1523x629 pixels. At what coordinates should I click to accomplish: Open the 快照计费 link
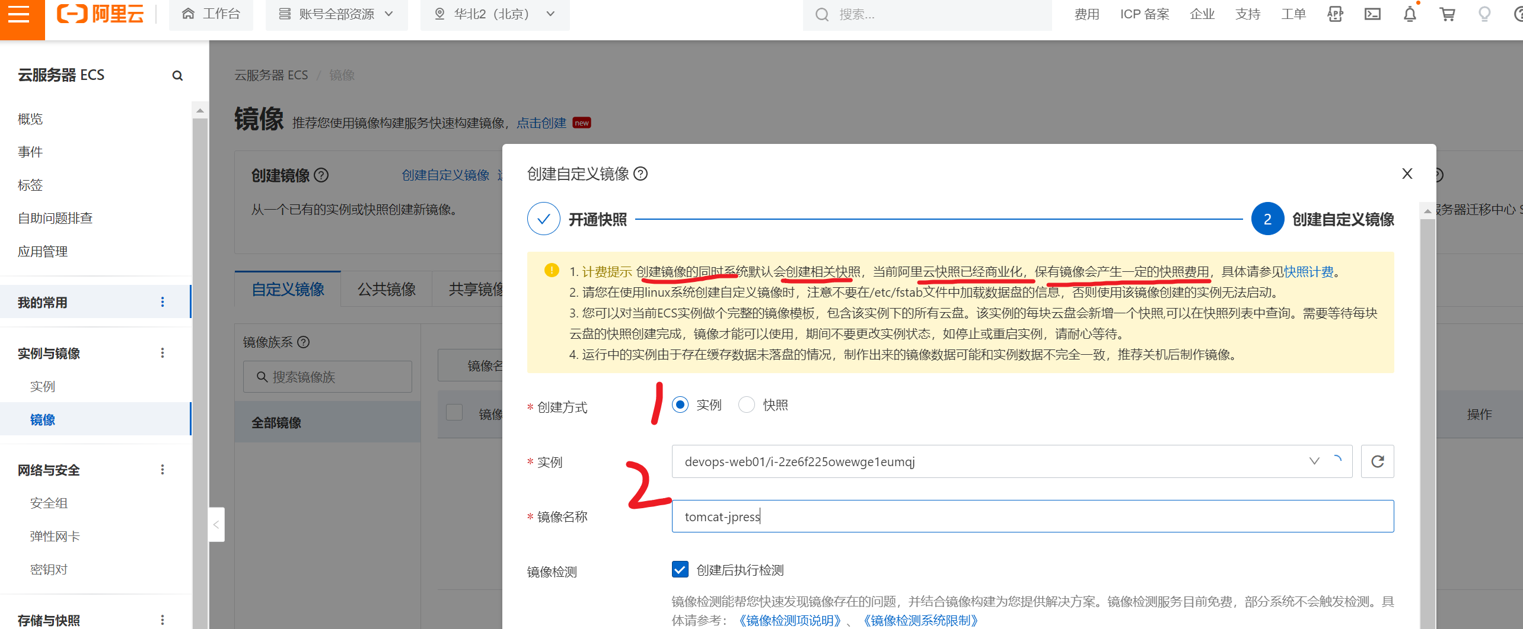tap(1308, 272)
